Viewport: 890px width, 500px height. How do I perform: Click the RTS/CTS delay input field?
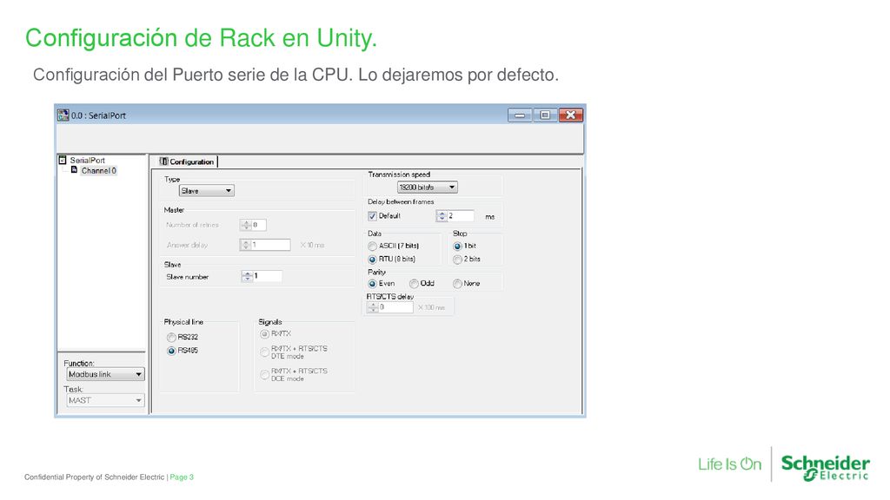[x=395, y=307]
